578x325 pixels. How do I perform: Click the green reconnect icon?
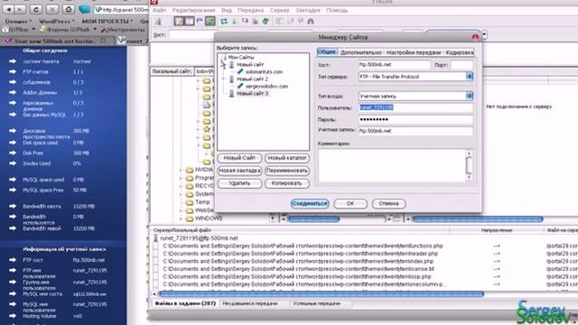[x=266, y=22]
